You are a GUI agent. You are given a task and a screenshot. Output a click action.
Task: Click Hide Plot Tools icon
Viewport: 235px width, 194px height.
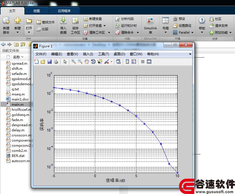coord(143,62)
